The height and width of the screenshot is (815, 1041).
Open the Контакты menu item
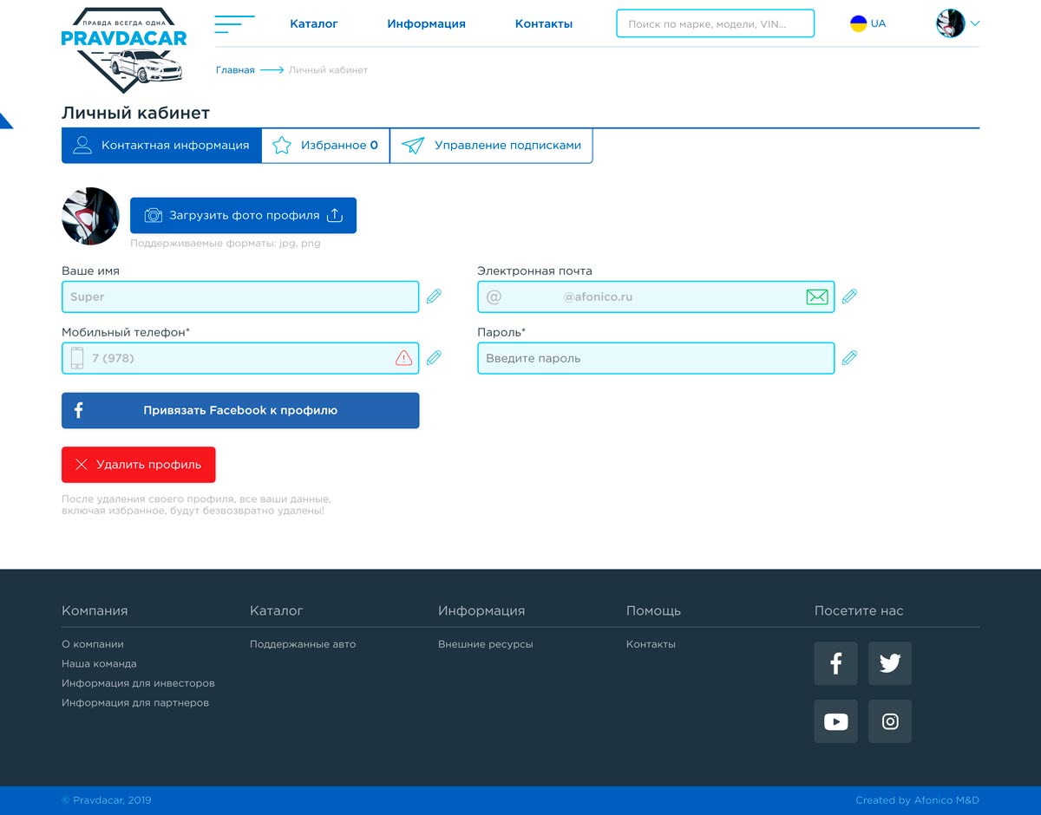[x=544, y=24]
